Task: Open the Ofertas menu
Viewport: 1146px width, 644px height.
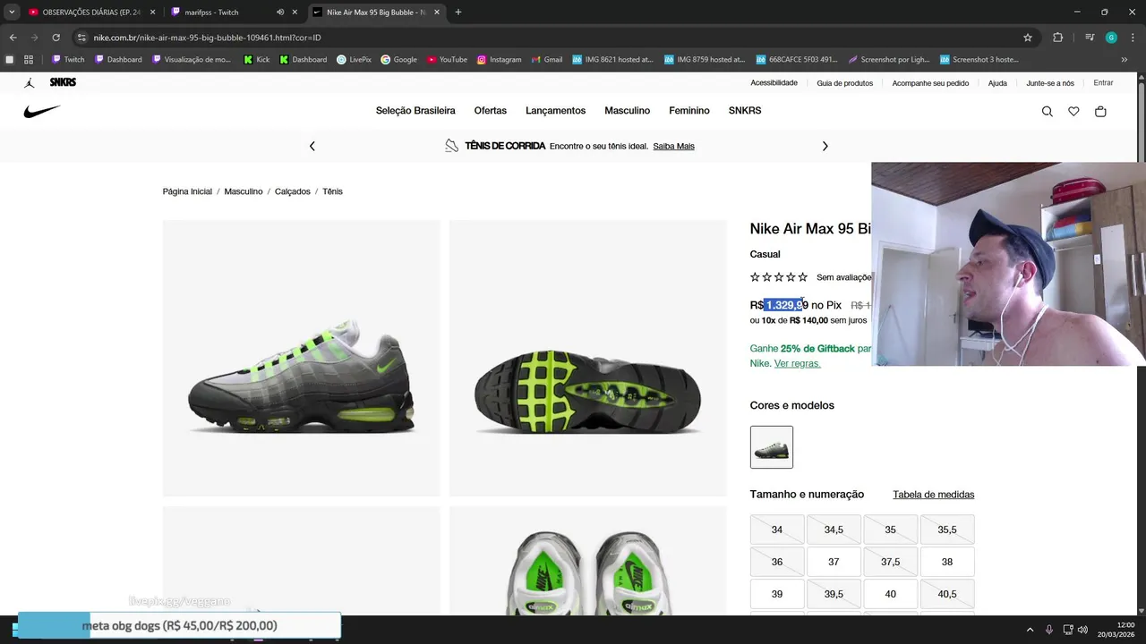Action: click(x=491, y=111)
